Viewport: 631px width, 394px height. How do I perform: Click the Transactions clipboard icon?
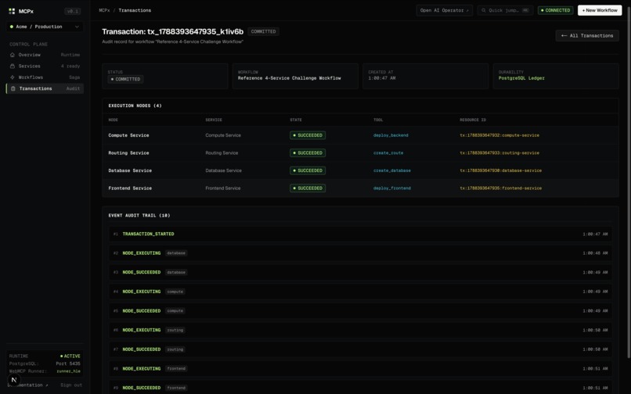[13, 88]
